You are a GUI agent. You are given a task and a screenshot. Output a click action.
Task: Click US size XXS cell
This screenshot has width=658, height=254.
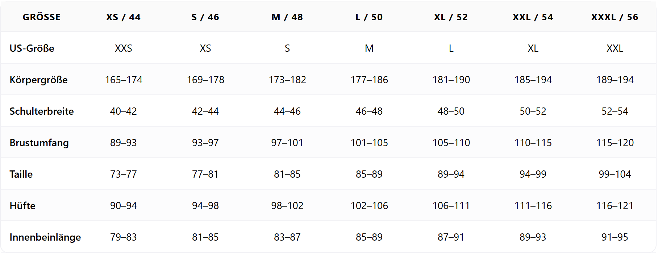click(x=123, y=48)
